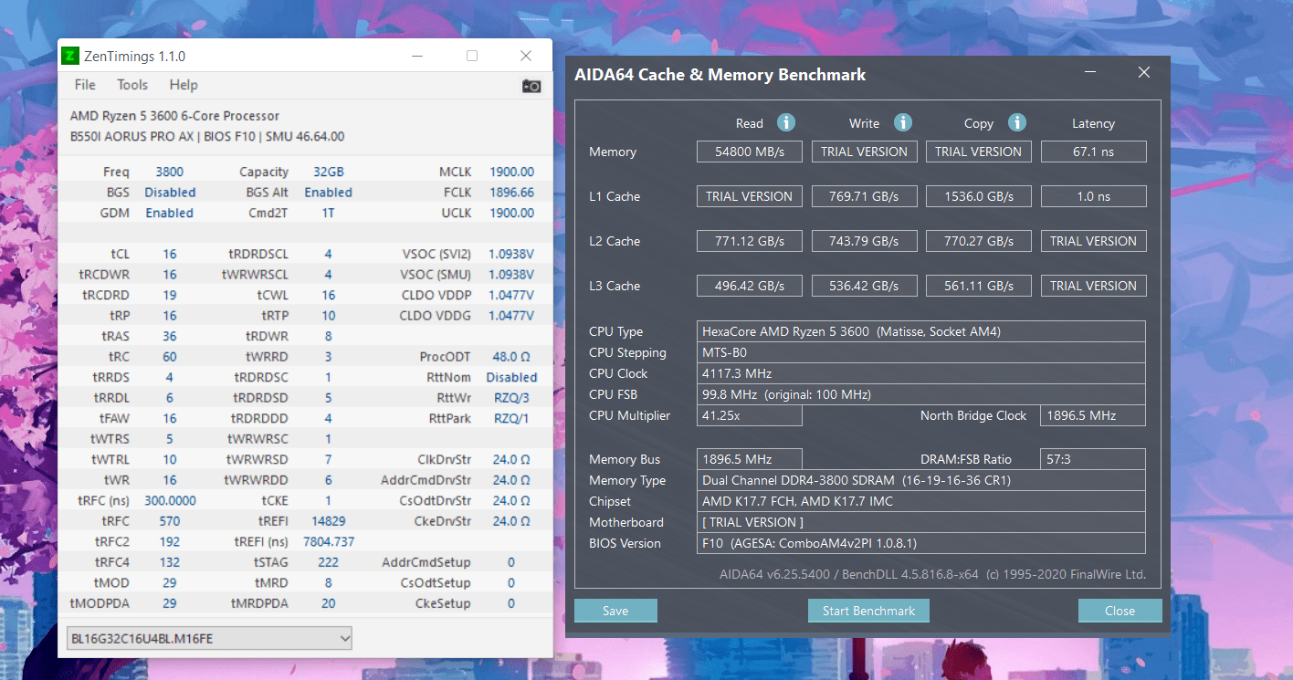
Task: Click the L1 Cache Copy 1536.0 GB/s field
Action: tap(979, 196)
